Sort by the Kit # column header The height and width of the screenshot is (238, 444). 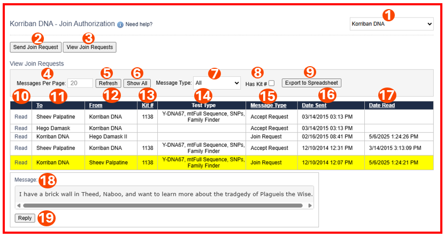147,106
